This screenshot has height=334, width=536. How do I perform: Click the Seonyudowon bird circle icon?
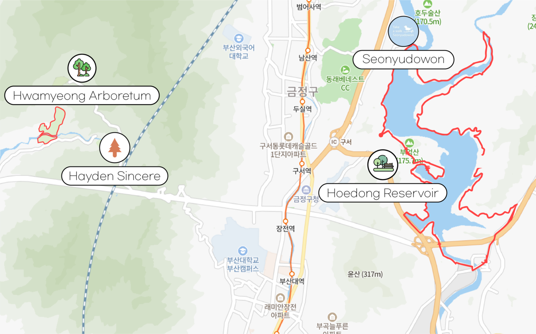point(403,31)
